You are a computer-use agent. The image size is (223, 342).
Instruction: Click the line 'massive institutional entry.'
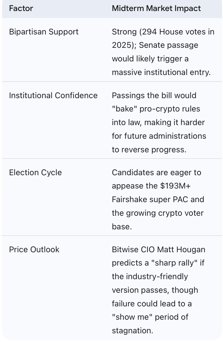click(161, 72)
